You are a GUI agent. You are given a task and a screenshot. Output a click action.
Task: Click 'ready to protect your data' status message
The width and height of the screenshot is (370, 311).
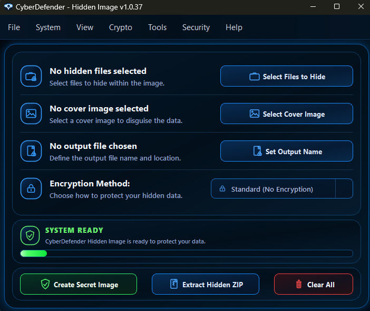tap(125, 241)
